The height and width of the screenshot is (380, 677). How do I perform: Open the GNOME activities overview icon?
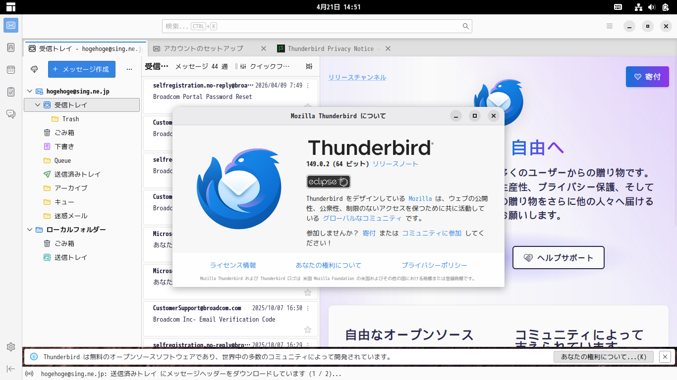(11, 7)
